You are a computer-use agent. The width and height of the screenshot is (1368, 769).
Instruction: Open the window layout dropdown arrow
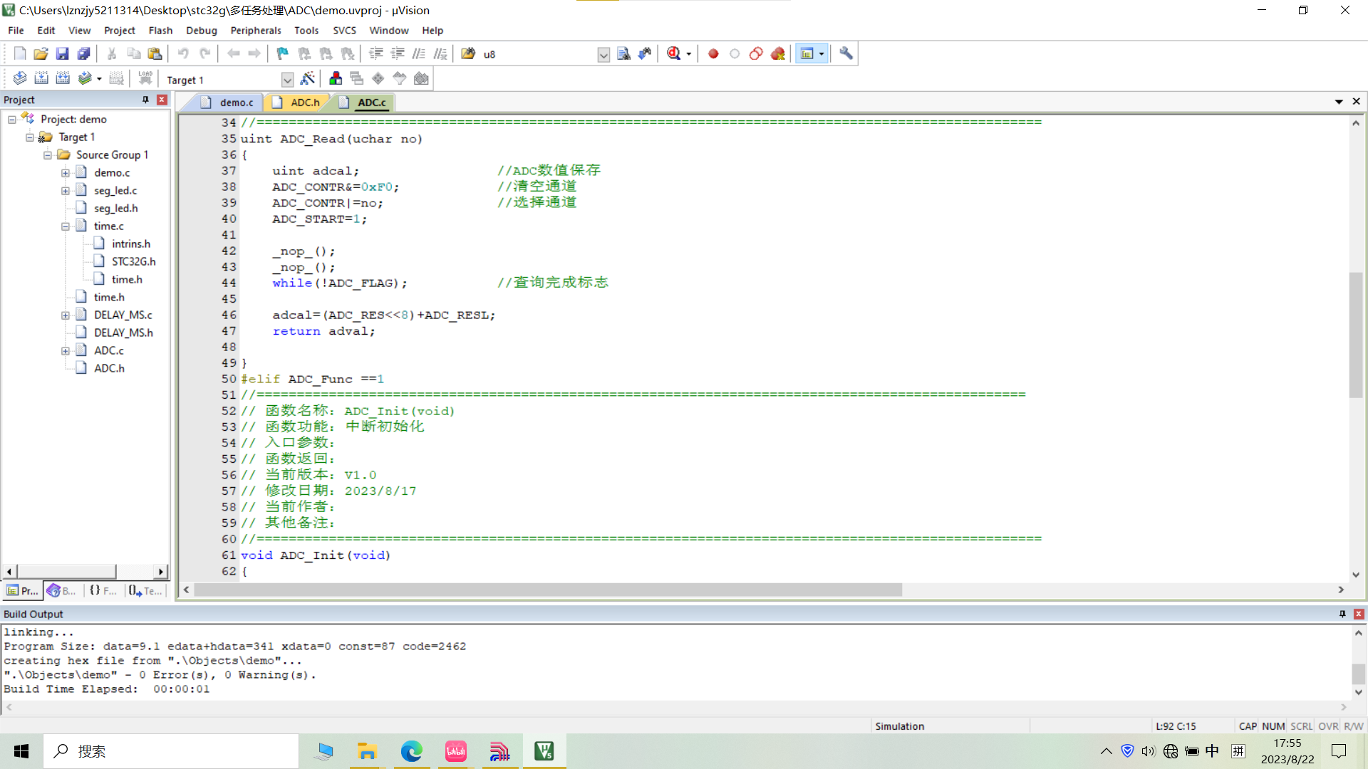tap(822, 54)
